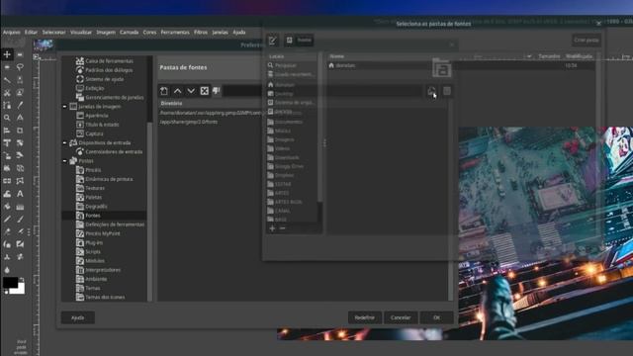
Task: Select Degradês in preferences tree
Action: coord(96,207)
